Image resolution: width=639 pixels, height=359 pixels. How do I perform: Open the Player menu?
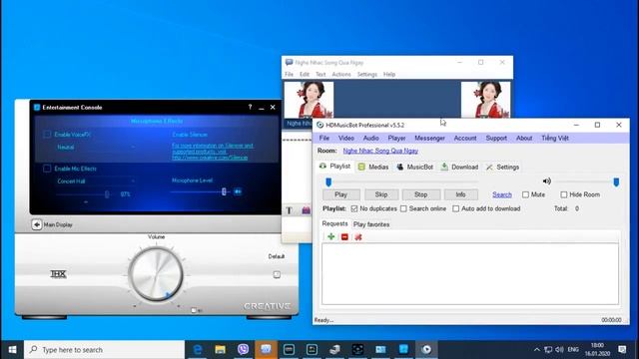(396, 138)
